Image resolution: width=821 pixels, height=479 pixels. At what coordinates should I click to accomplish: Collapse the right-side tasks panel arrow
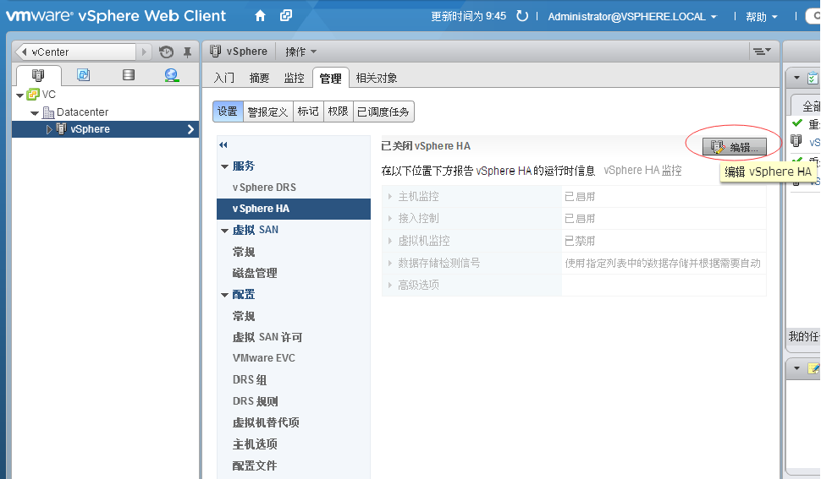pyautogui.click(x=797, y=78)
